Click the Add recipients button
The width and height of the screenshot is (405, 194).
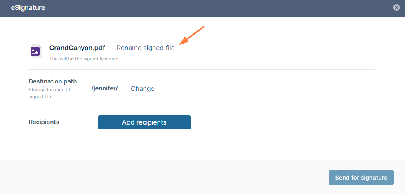point(144,122)
